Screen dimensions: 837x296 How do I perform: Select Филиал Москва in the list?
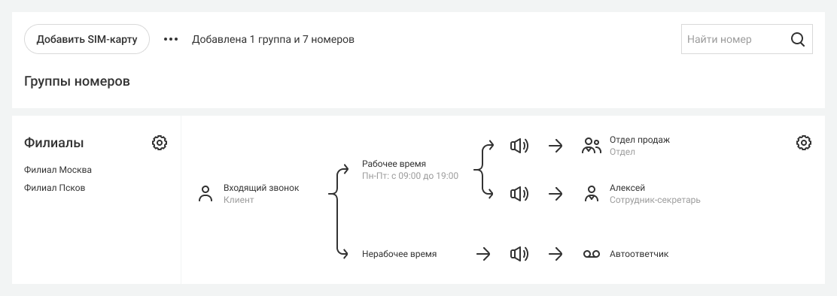[58, 170]
